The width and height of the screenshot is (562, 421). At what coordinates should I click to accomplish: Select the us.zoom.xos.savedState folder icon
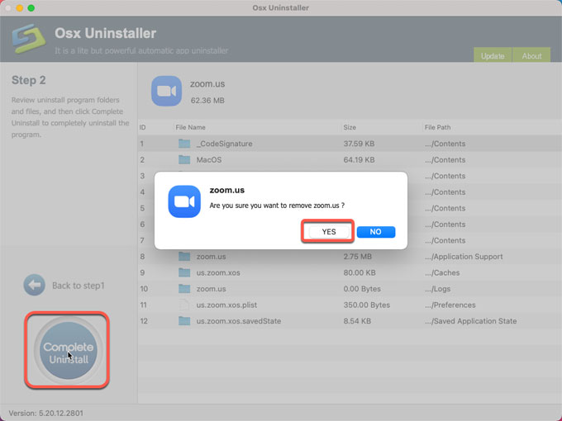[x=184, y=321]
